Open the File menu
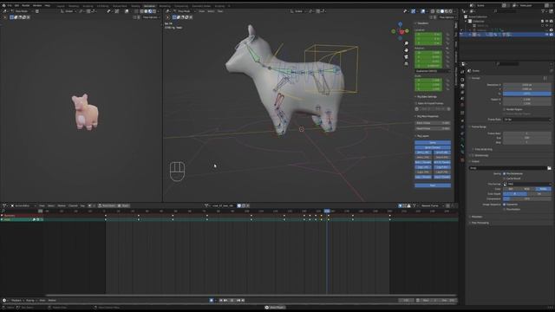 10,6
